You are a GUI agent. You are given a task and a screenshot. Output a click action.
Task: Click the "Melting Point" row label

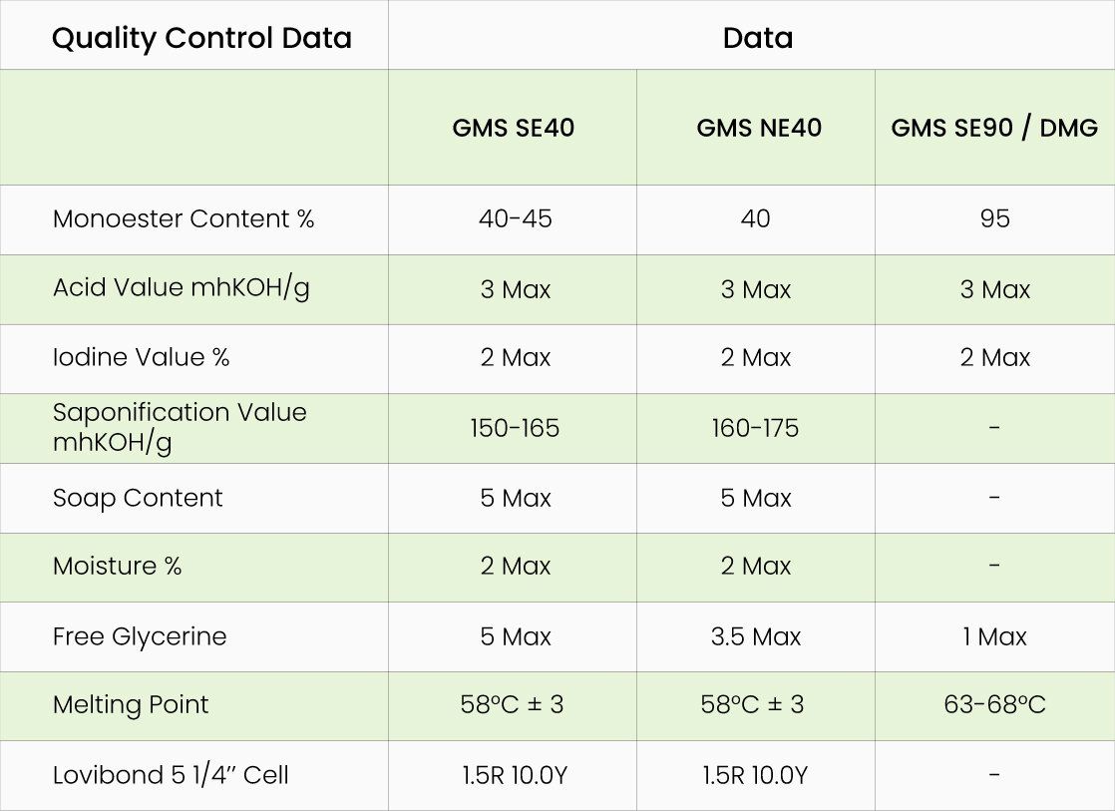click(x=131, y=704)
